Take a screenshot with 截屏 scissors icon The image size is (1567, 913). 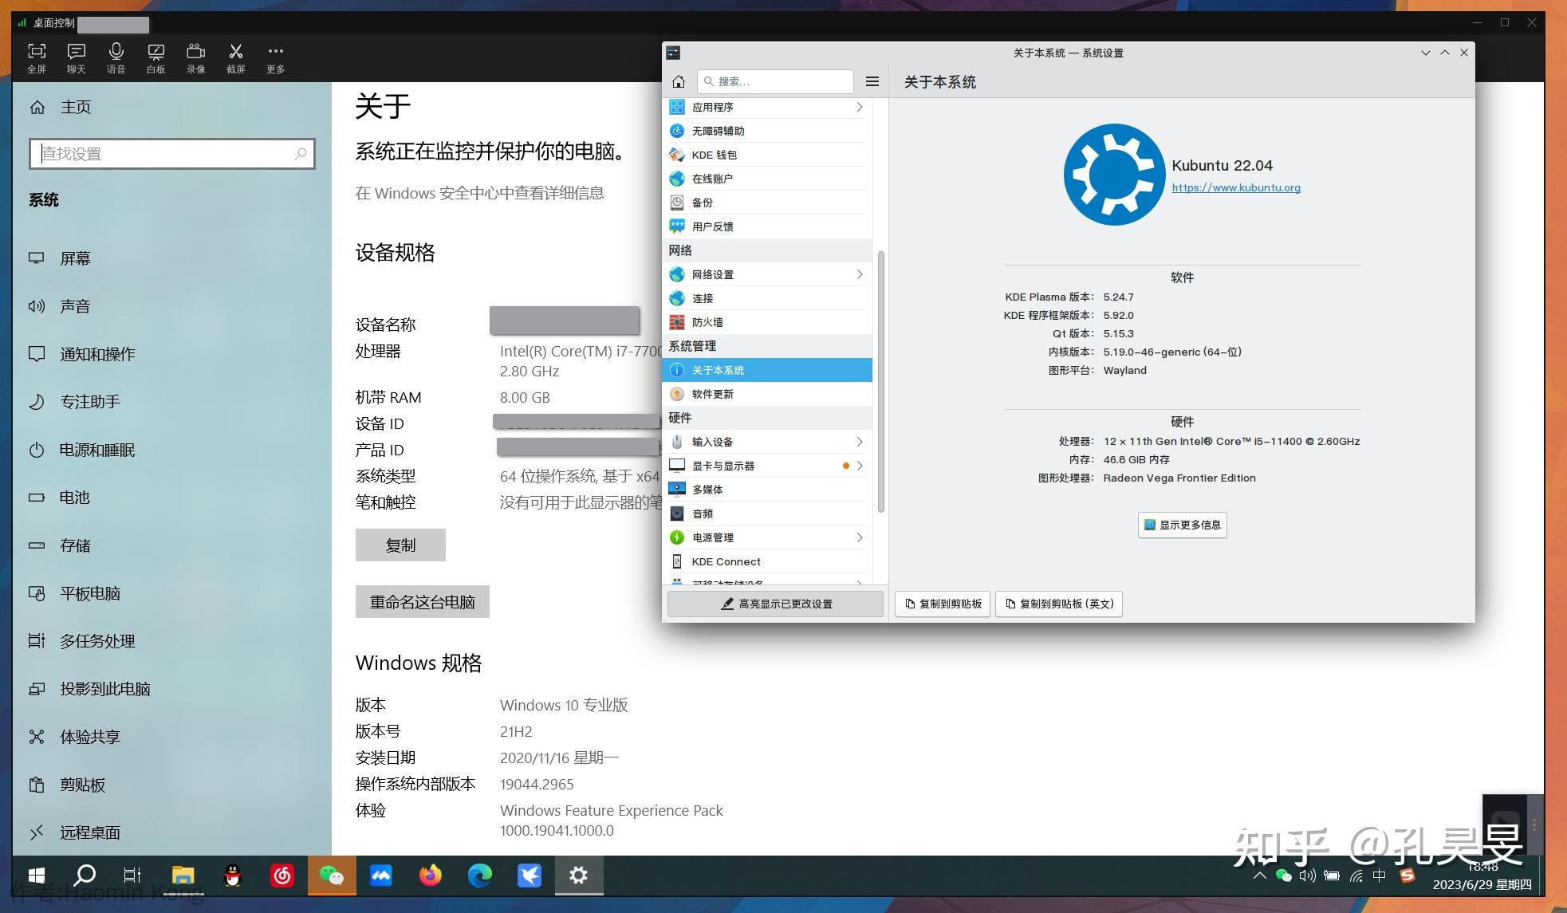[236, 58]
